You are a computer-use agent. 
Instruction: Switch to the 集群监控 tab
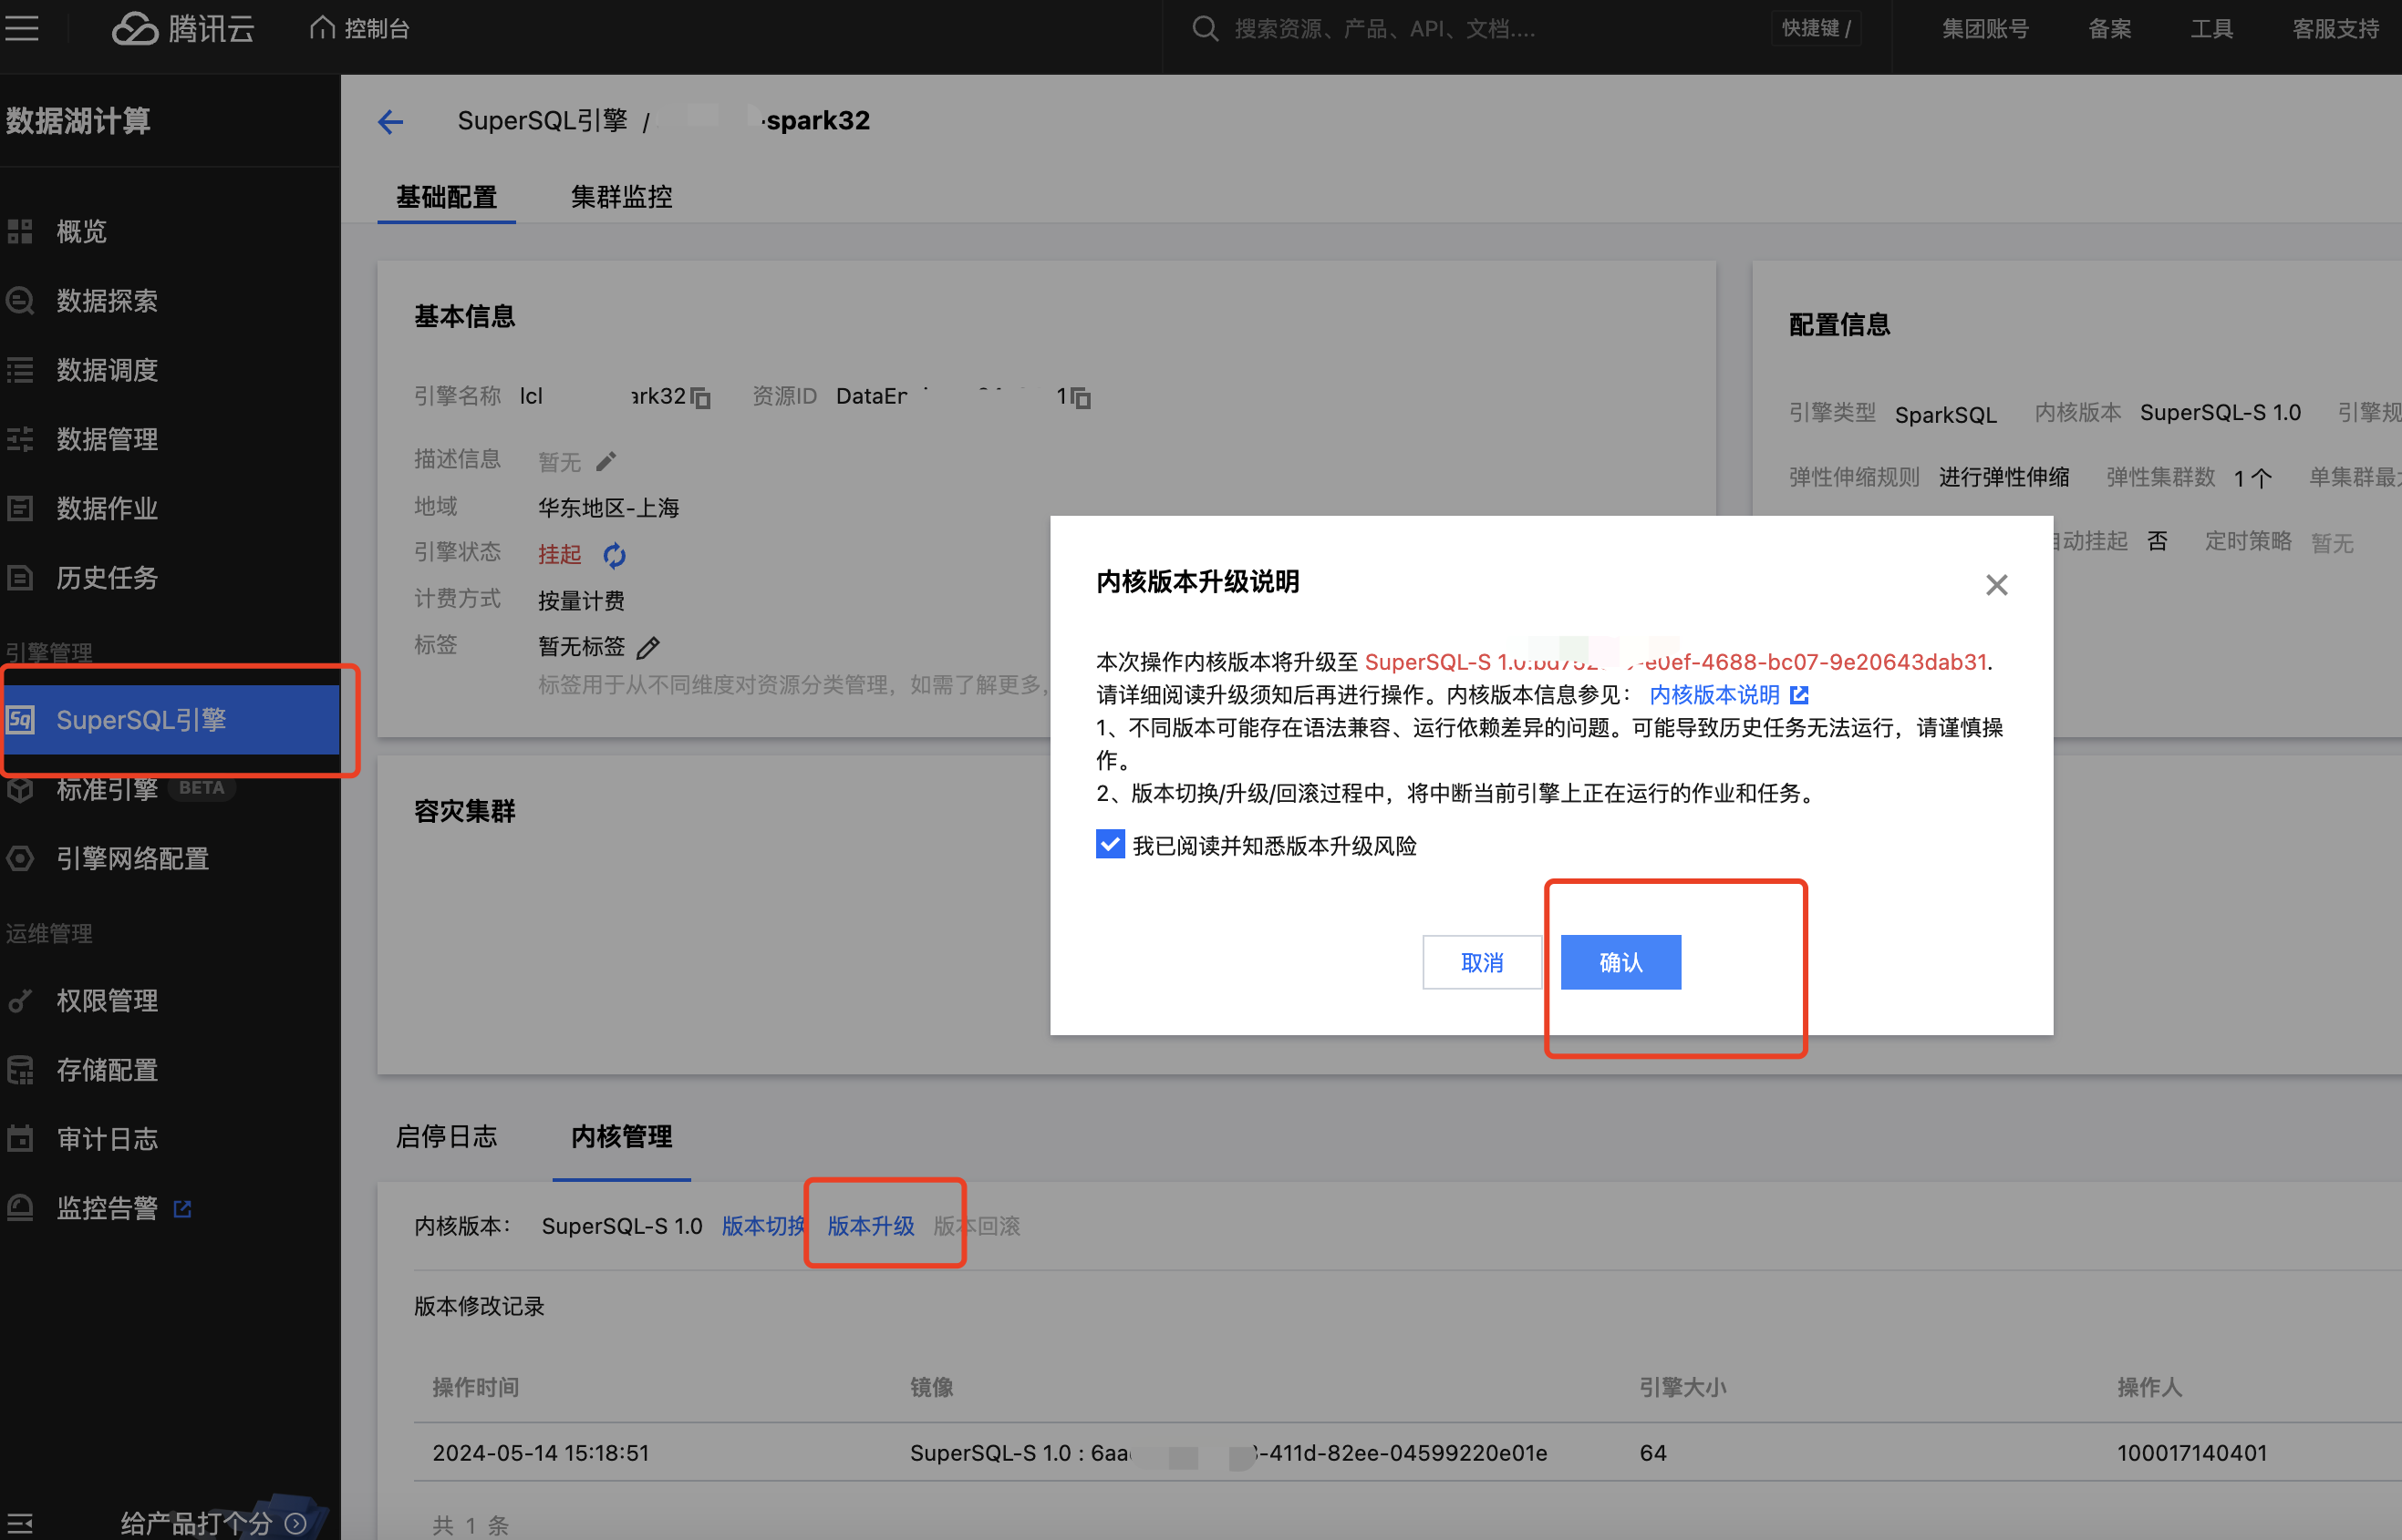coord(620,197)
